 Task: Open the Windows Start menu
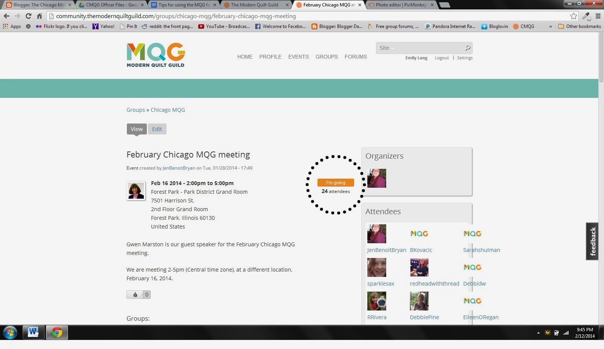point(10,333)
